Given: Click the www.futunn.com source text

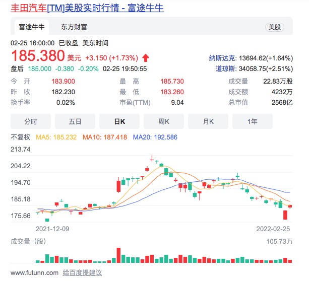Looking at the screenshot, I should click(x=34, y=273).
